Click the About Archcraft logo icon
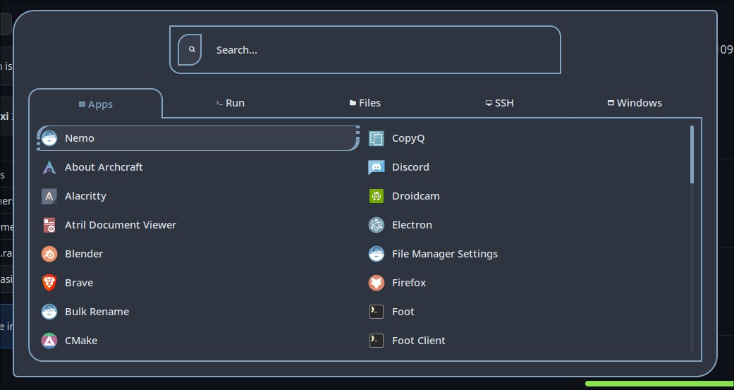The width and height of the screenshot is (734, 390). coord(49,167)
